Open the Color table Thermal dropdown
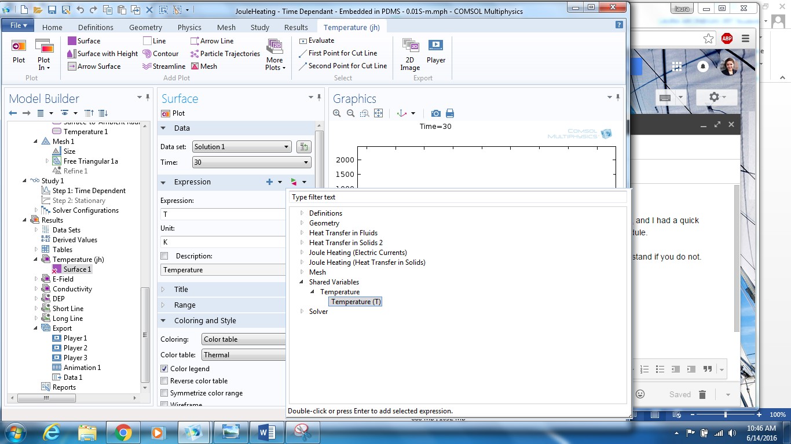 pos(243,355)
